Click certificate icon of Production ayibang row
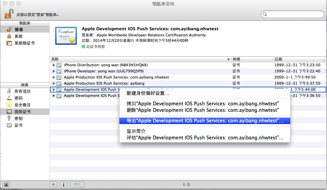This screenshot has width=327, height=190. (59, 84)
